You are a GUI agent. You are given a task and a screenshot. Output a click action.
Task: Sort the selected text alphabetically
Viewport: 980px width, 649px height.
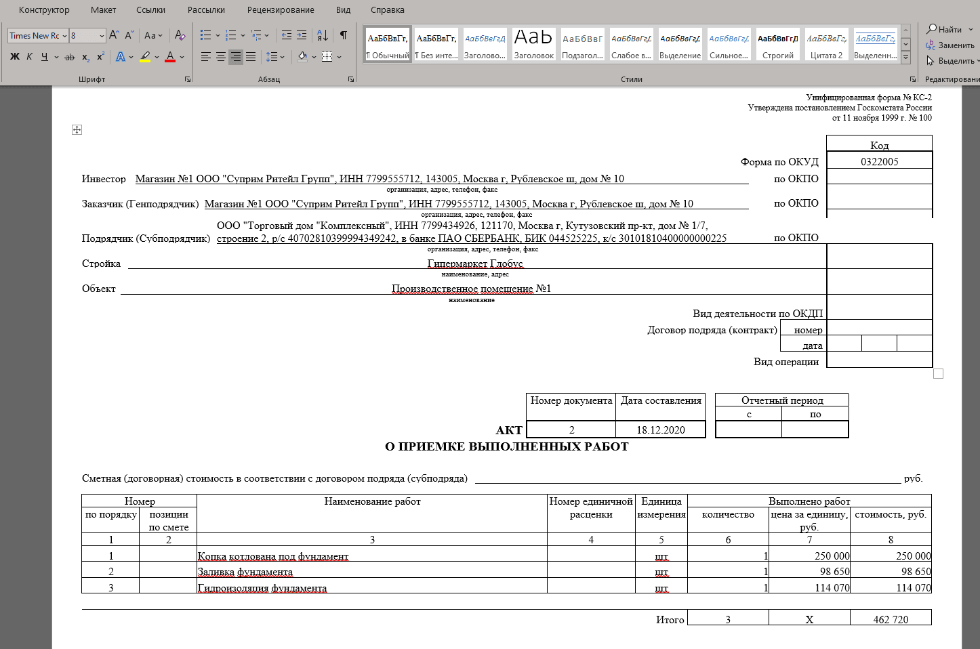point(323,35)
